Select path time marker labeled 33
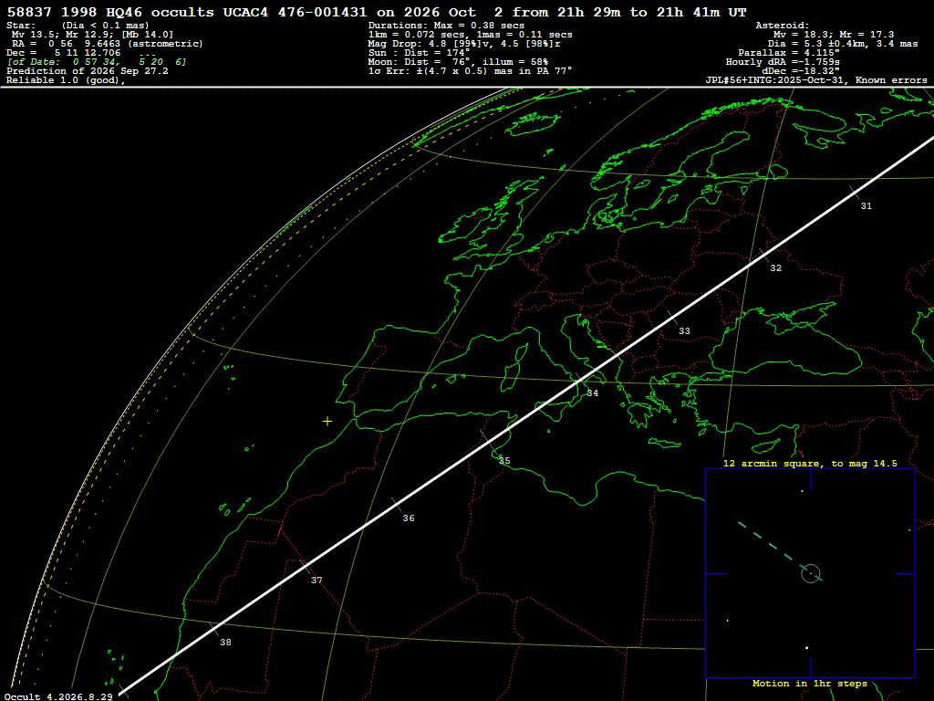Screen dimensions: 934x701 click(684, 330)
